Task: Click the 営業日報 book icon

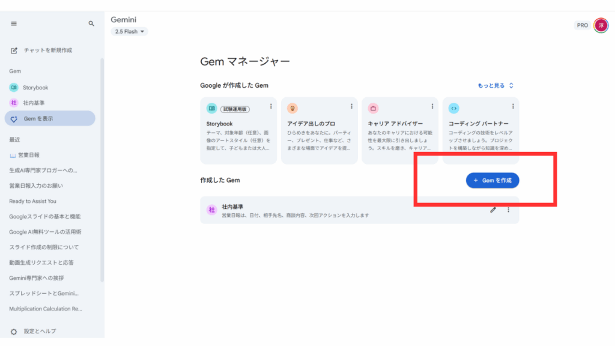Action: point(13,156)
